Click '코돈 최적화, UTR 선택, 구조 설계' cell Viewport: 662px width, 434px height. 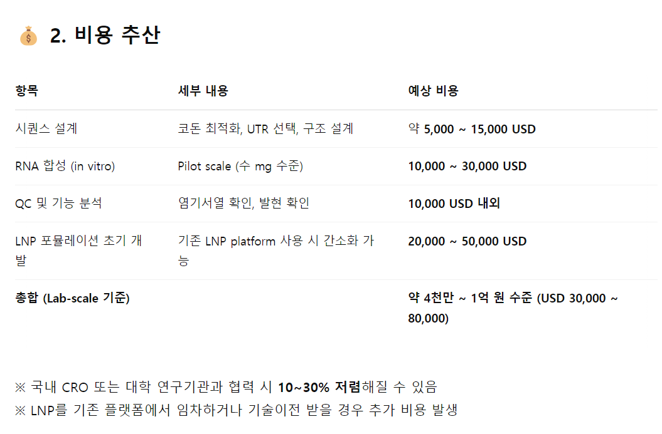(265, 128)
